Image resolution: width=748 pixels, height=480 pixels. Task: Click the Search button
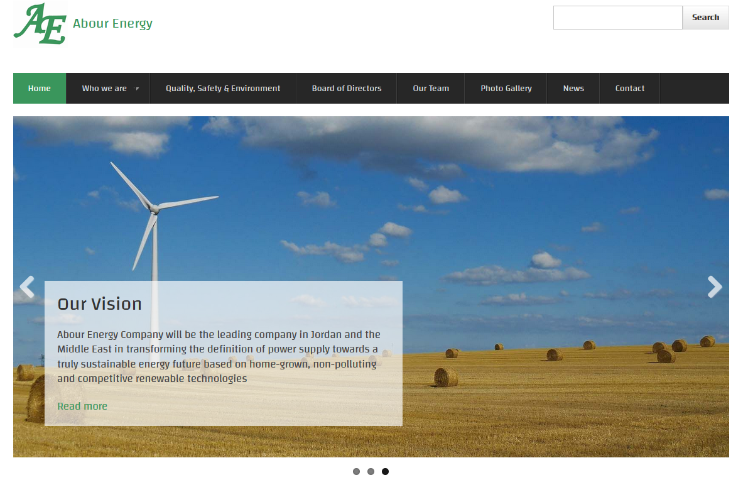pos(705,18)
